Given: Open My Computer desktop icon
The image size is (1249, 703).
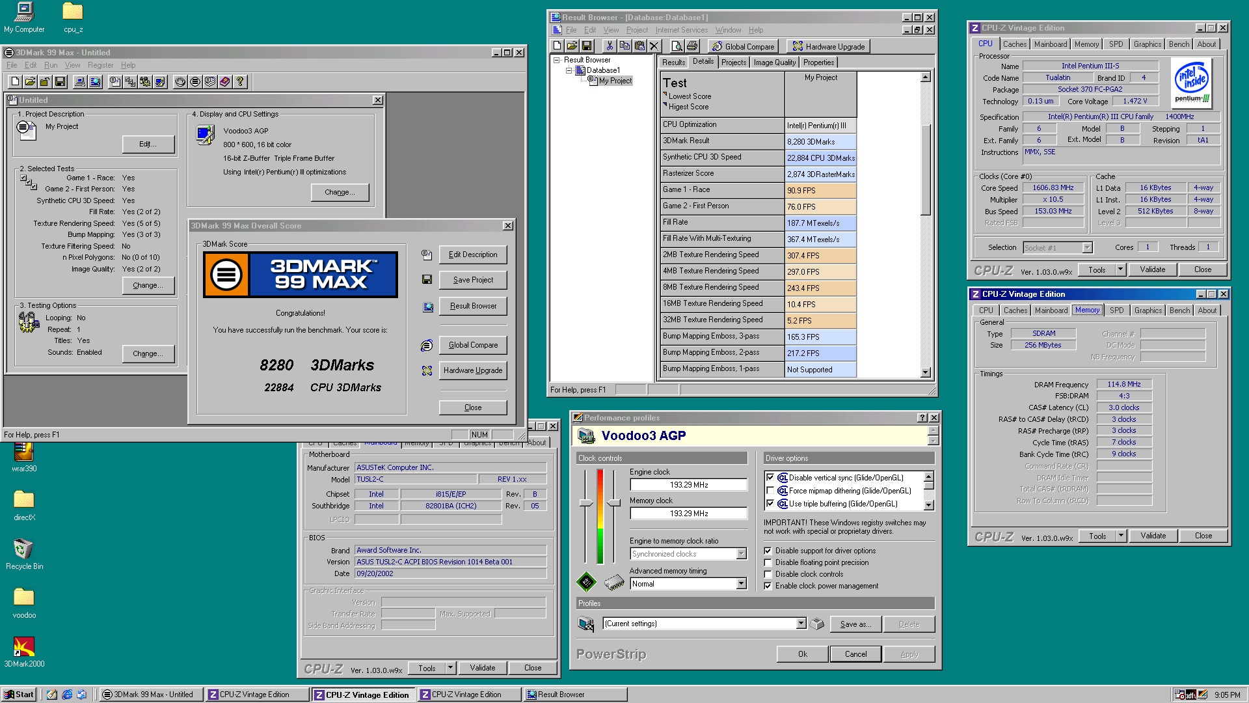Looking at the screenshot, I should [x=24, y=17].
